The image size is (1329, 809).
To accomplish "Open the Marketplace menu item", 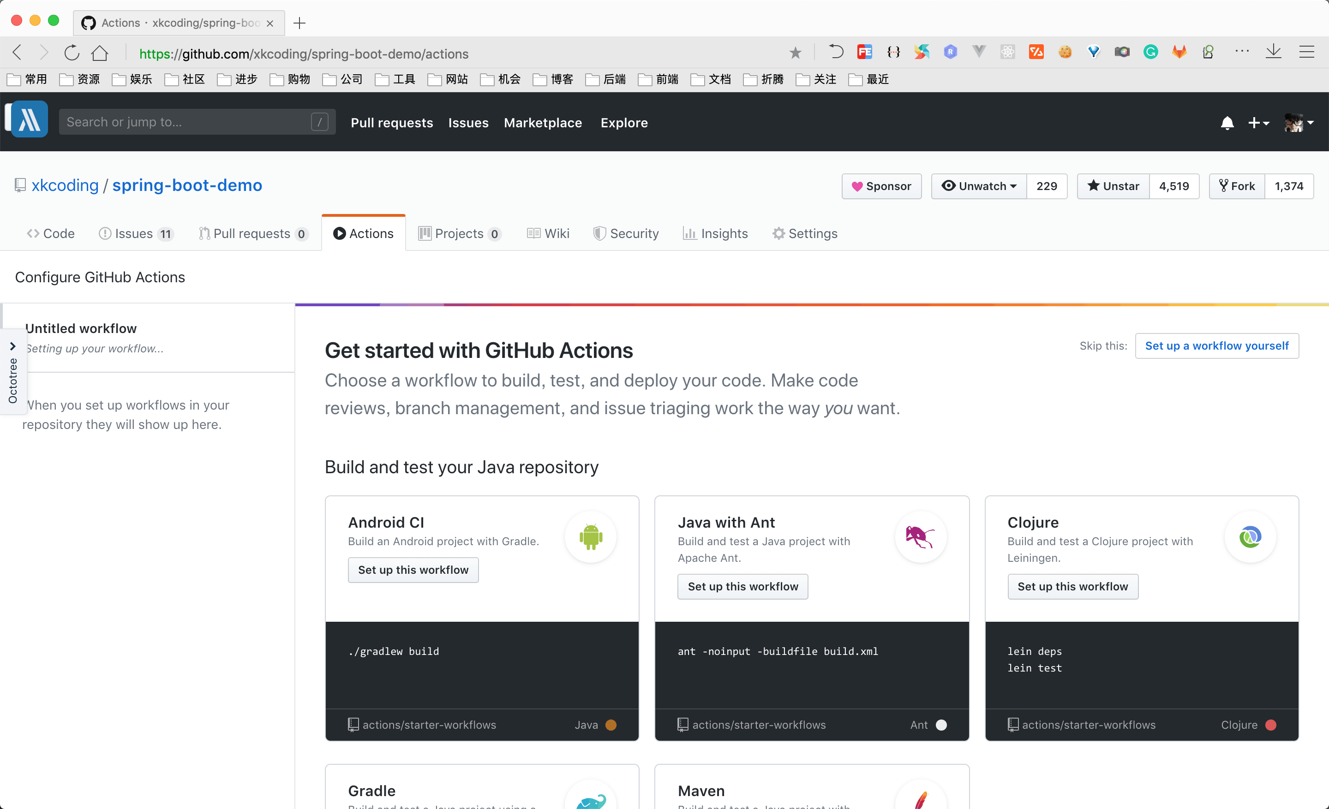I will [543, 123].
